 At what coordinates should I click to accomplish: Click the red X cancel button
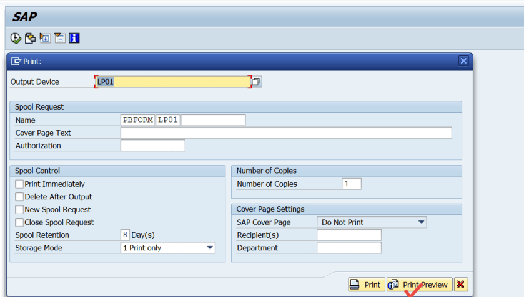pyautogui.click(x=460, y=285)
